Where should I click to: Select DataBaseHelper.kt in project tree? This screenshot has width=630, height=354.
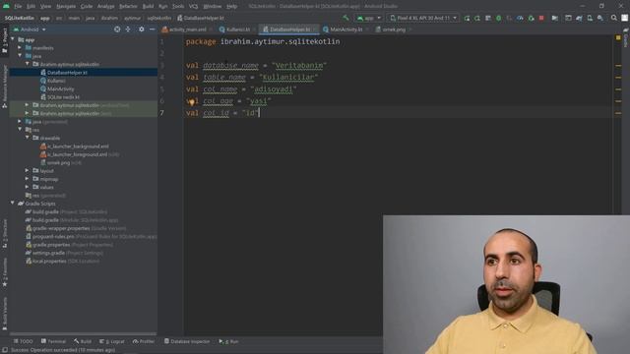[64, 73]
